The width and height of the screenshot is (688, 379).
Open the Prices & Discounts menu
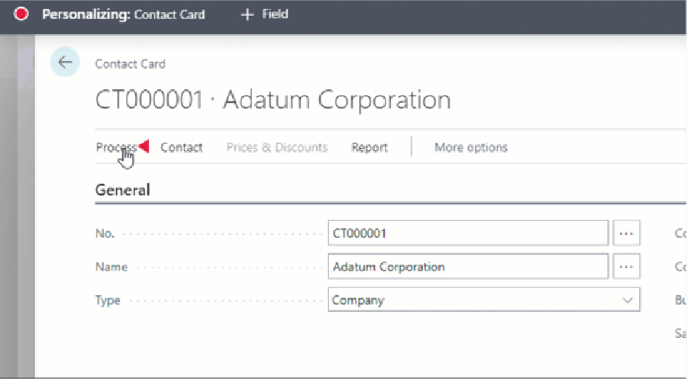pyautogui.click(x=277, y=147)
